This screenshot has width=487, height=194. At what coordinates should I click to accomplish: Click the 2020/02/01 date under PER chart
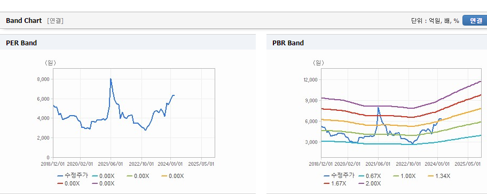click(x=80, y=164)
